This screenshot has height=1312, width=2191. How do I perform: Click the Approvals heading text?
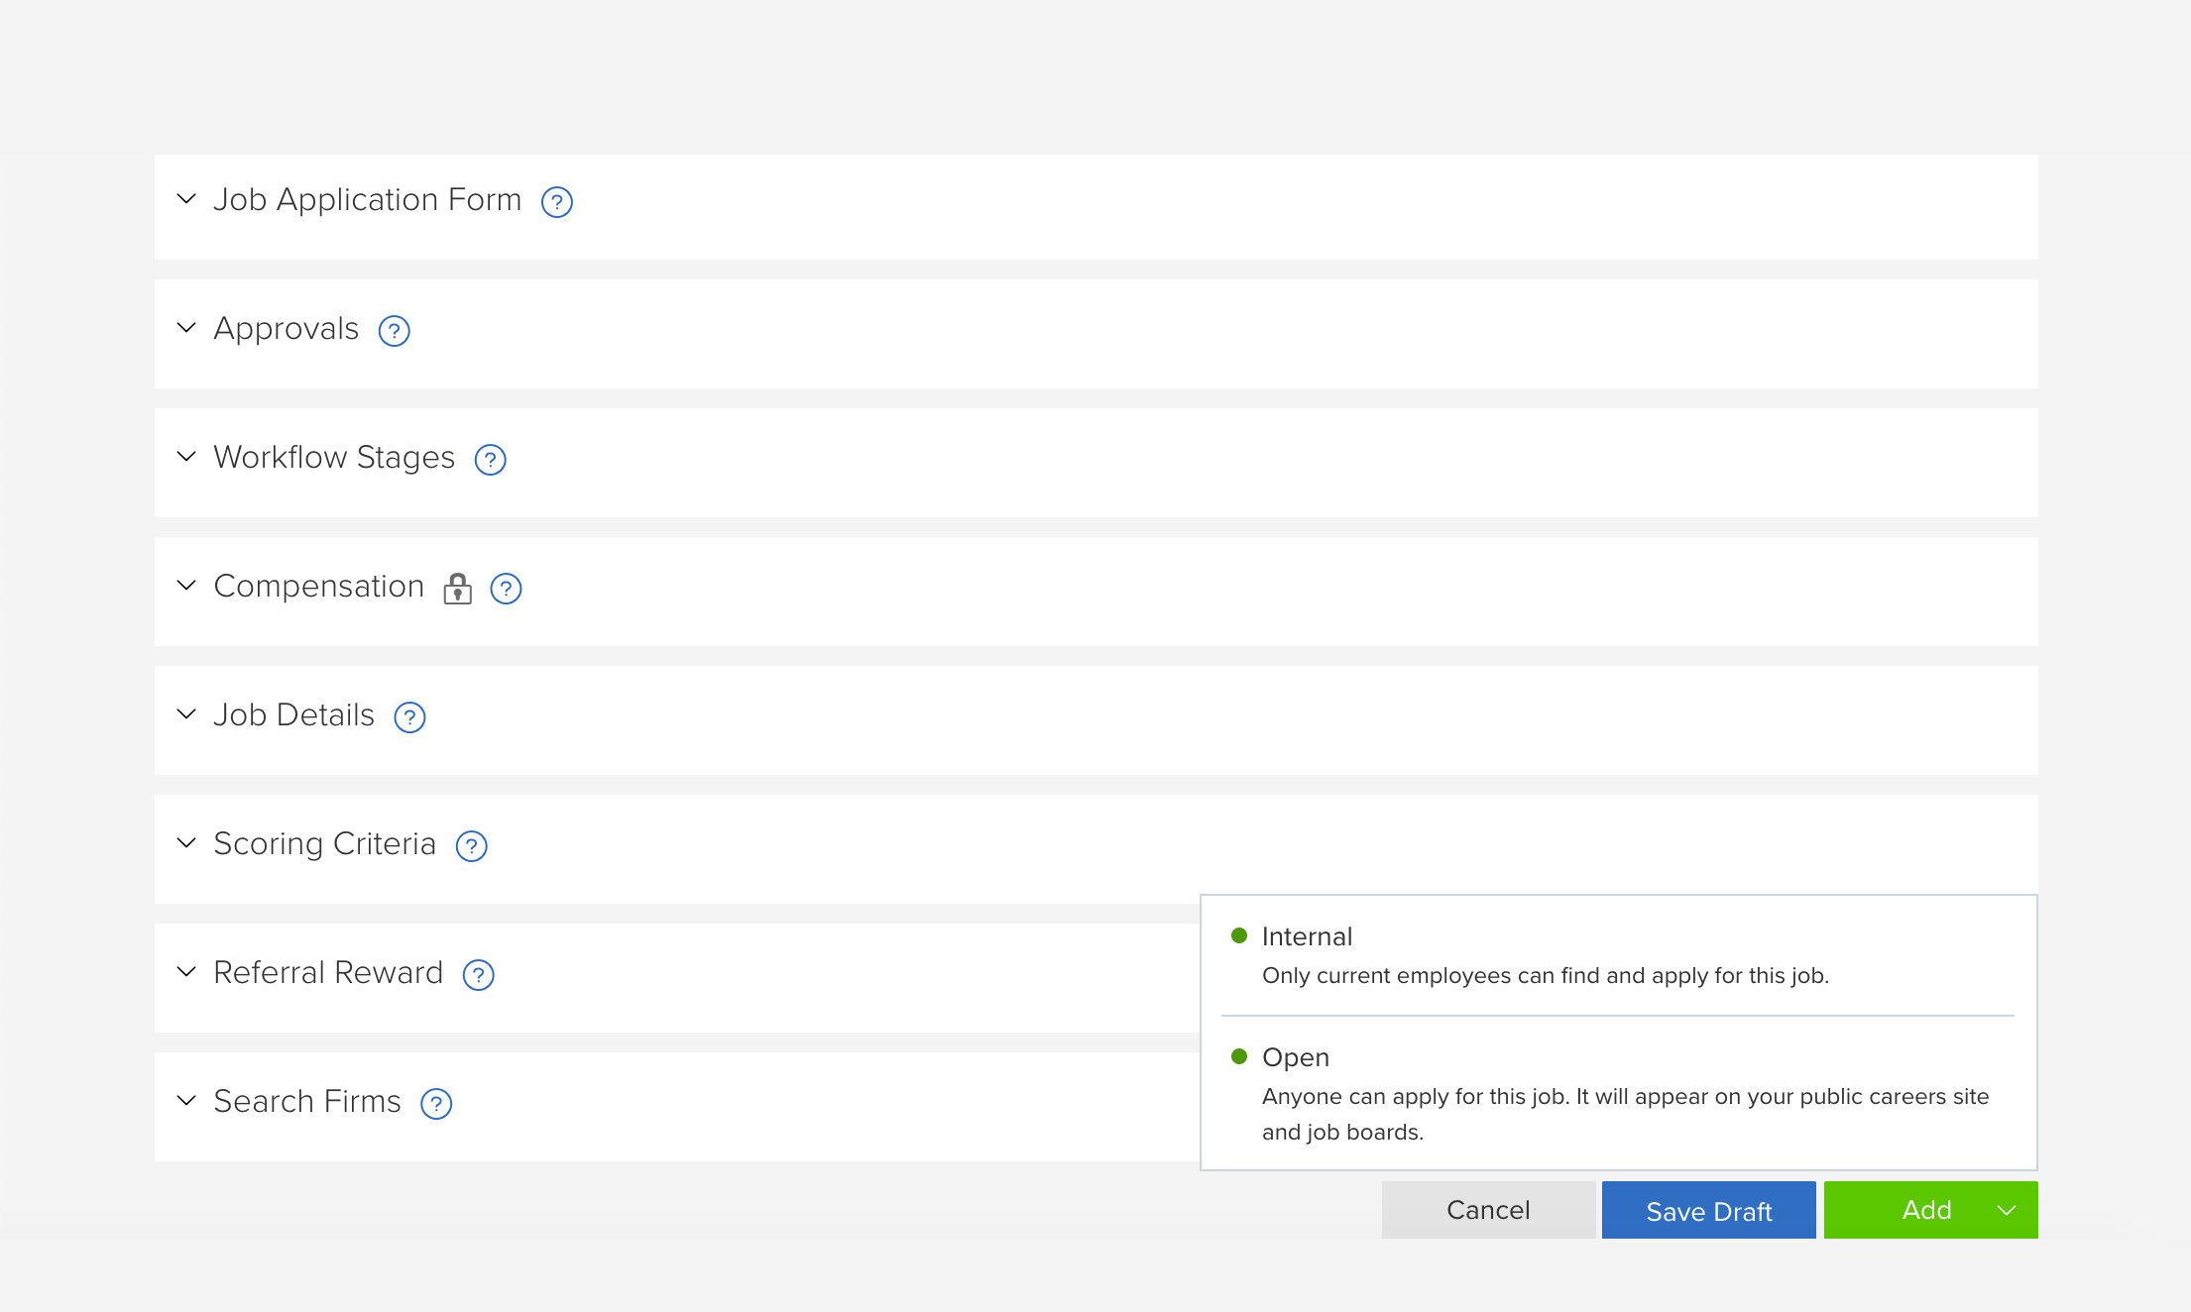point(287,329)
